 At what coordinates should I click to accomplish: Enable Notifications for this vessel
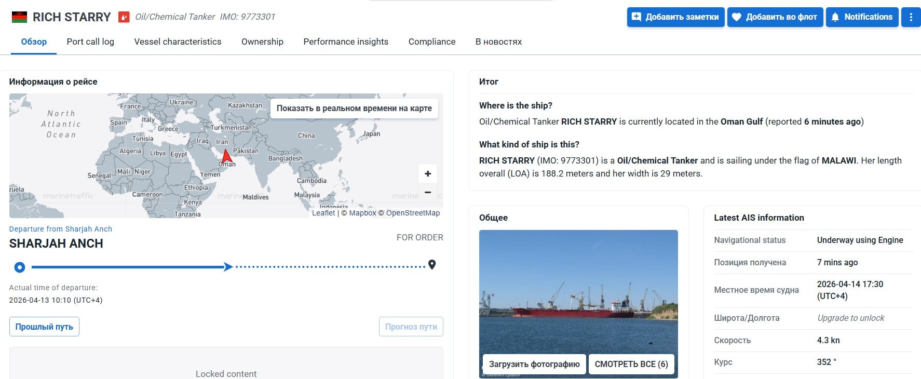pyautogui.click(x=862, y=17)
